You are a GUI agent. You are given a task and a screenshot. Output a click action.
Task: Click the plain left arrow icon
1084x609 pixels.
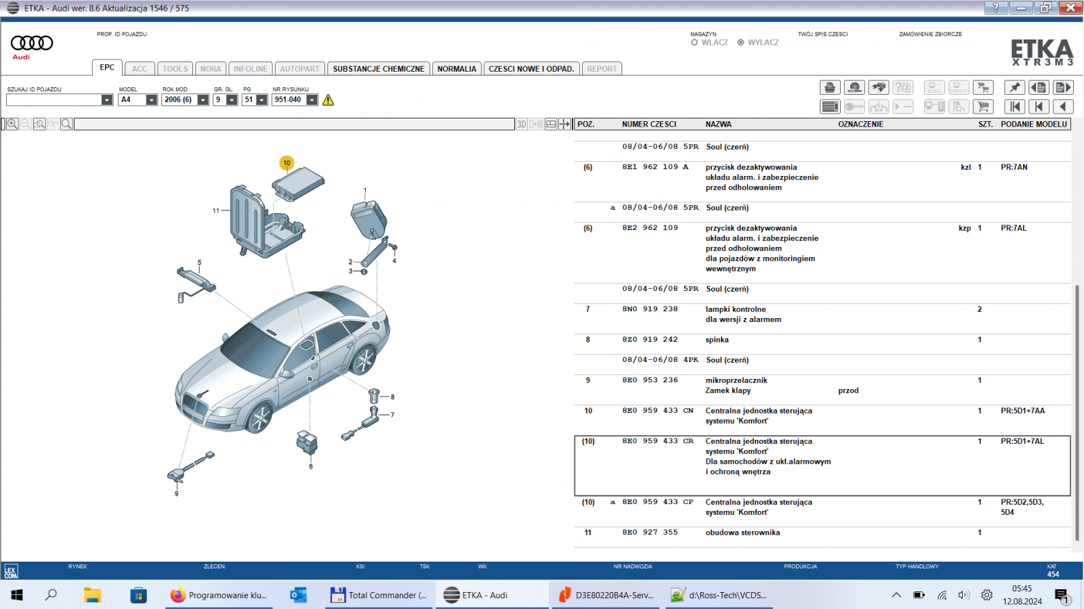point(1063,106)
